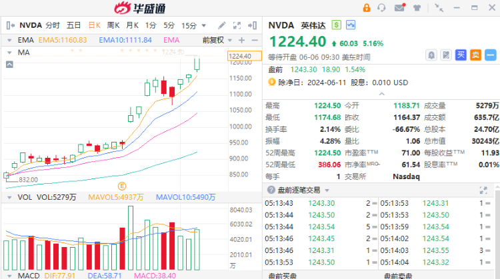This screenshot has width=500, height=279.
Task: Enter fullscreen chart view icon
Action: coord(237,25)
